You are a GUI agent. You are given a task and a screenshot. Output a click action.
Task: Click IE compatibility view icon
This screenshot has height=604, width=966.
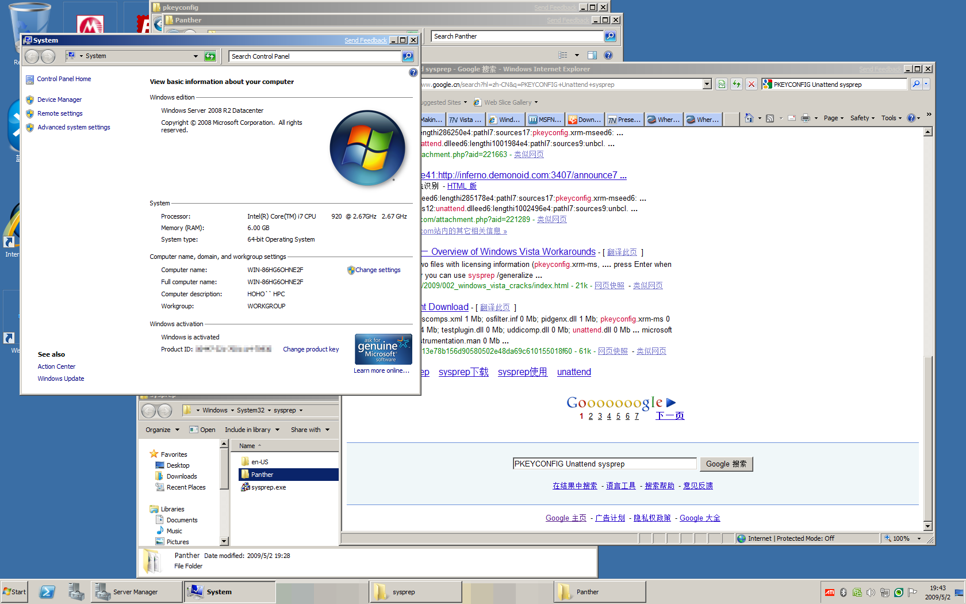tap(722, 84)
